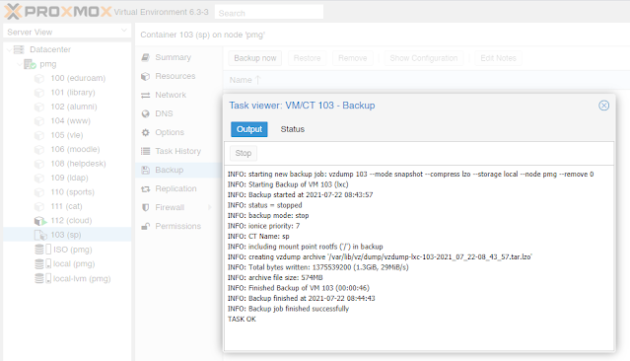
Task: Click the Edit Notes button
Action: coord(498,58)
